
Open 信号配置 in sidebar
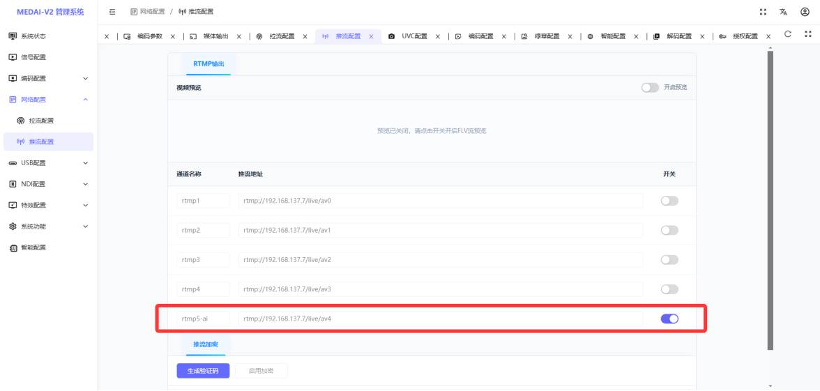pos(49,57)
